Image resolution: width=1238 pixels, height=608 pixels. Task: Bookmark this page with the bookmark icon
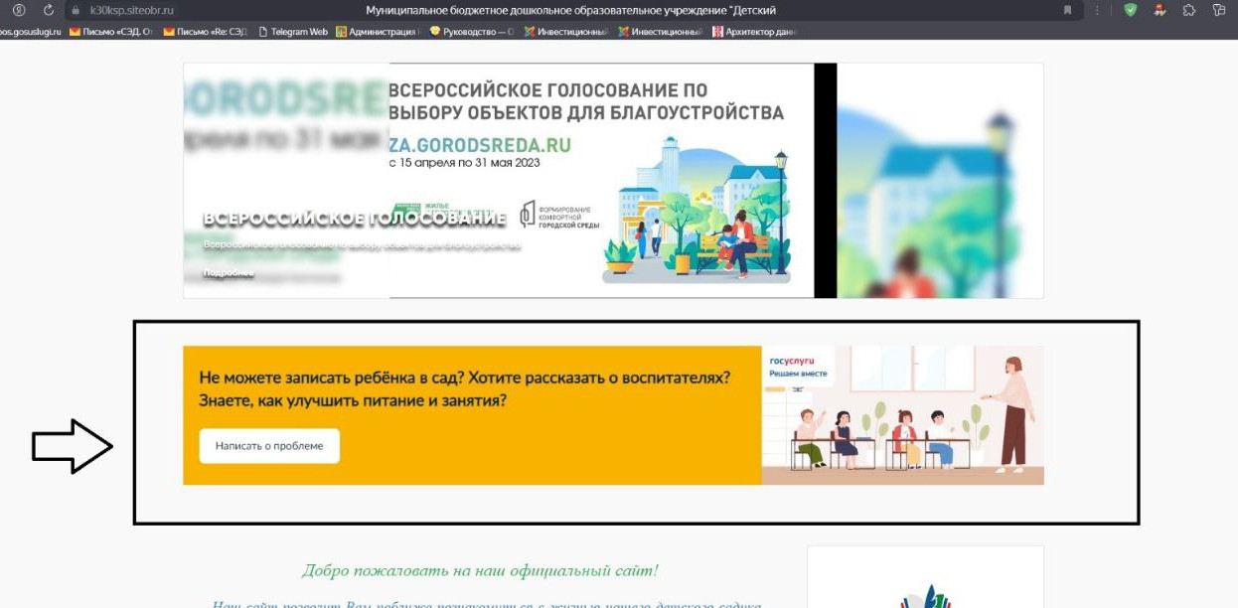coord(1068,10)
